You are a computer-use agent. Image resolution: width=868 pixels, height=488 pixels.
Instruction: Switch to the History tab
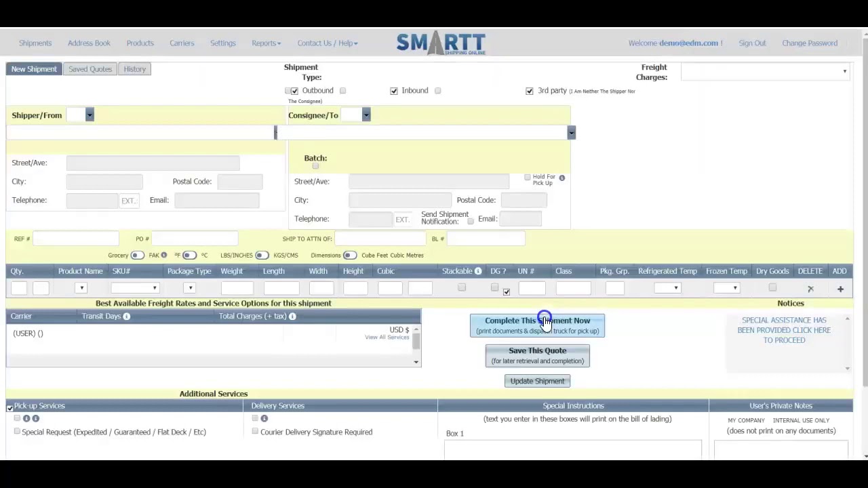[134, 69]
